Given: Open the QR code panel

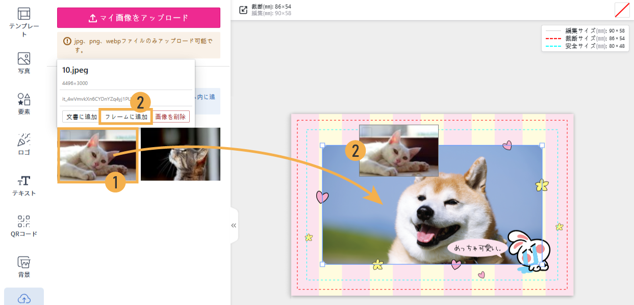Looking at the screenshot, I should click(x=24, y=226).
